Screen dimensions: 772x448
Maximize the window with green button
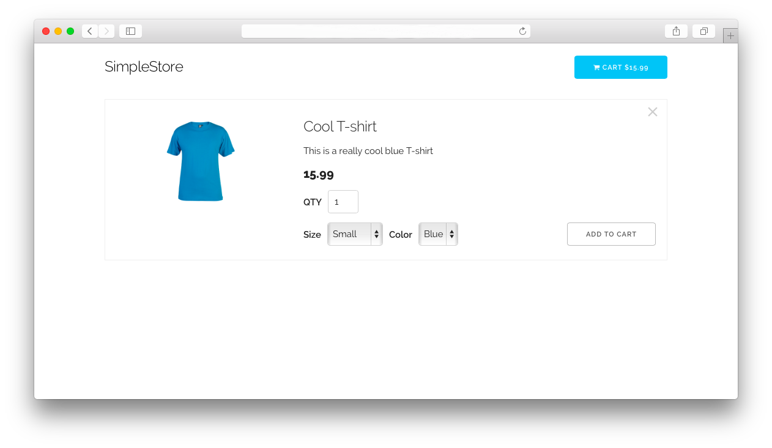[70, 31]
